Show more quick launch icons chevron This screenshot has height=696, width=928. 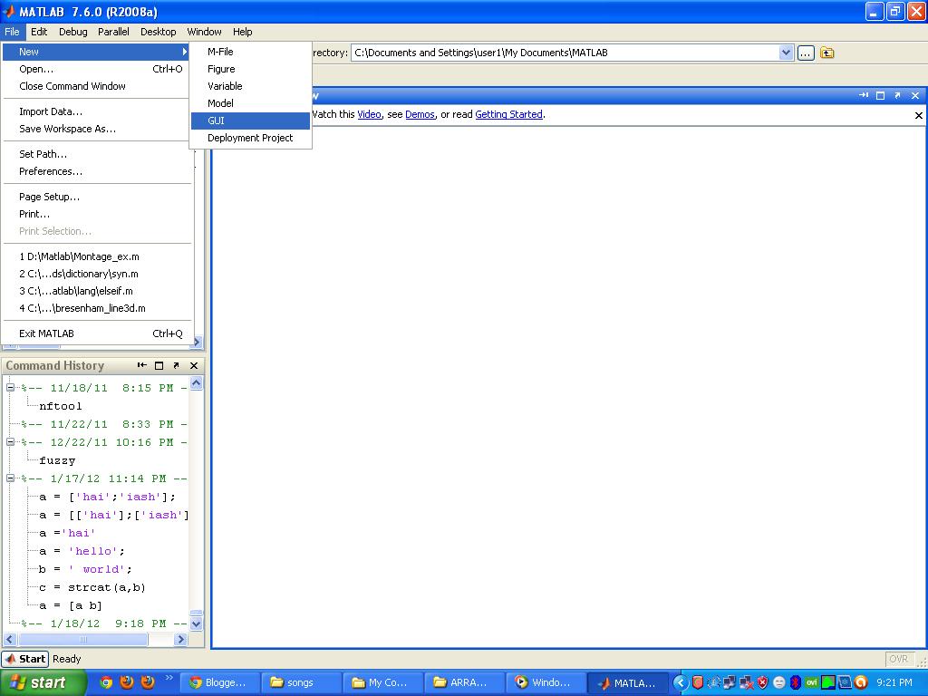[x=169, y=678]
